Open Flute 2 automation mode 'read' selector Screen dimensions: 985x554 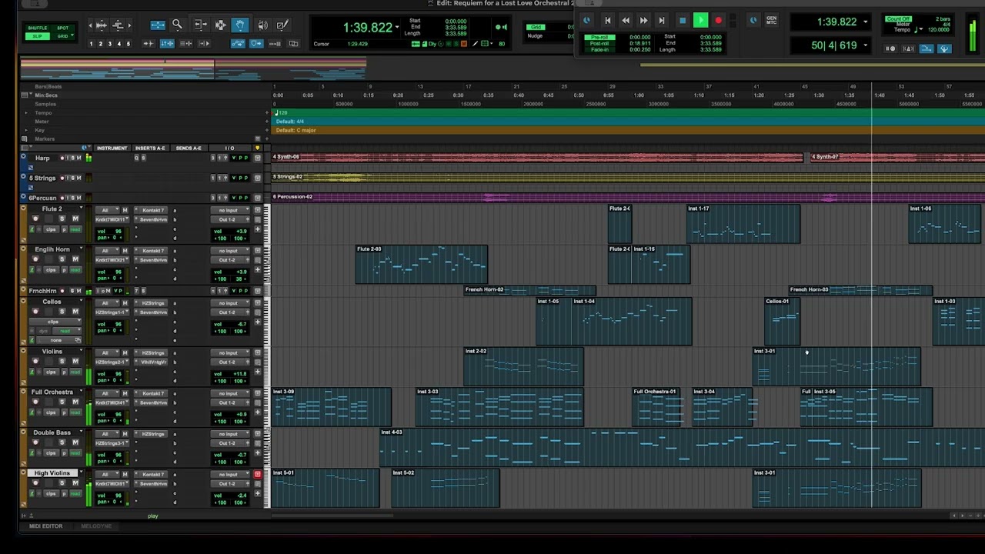click(x=75, y=229)
